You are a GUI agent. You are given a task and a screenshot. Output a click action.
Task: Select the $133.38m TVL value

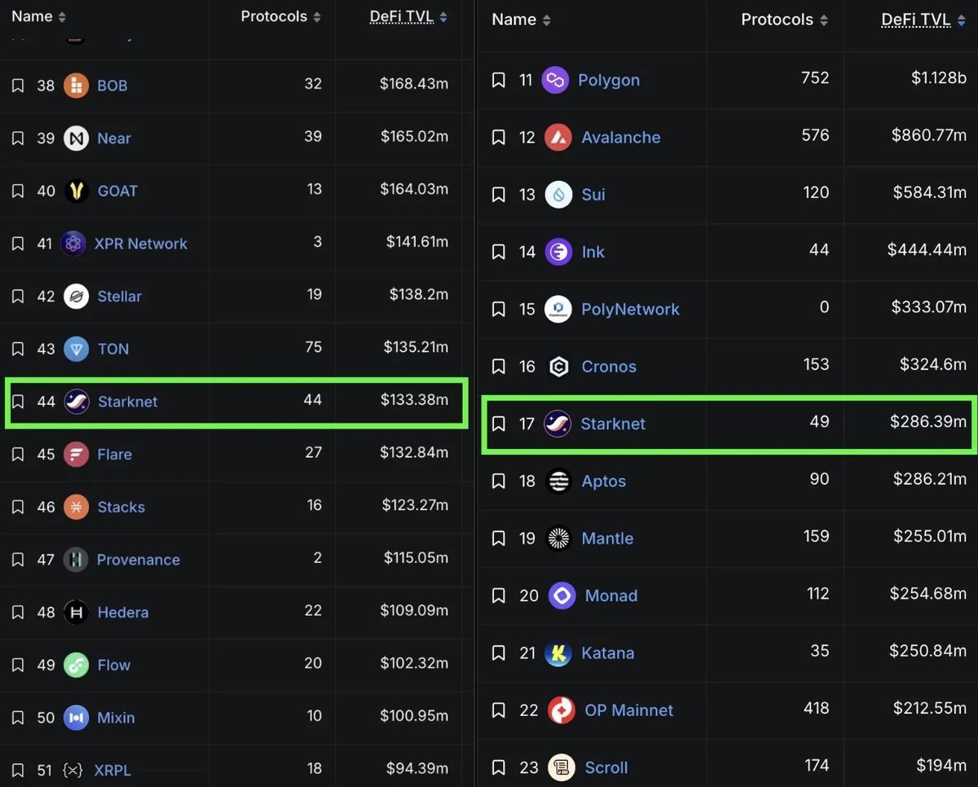point(414,400)
